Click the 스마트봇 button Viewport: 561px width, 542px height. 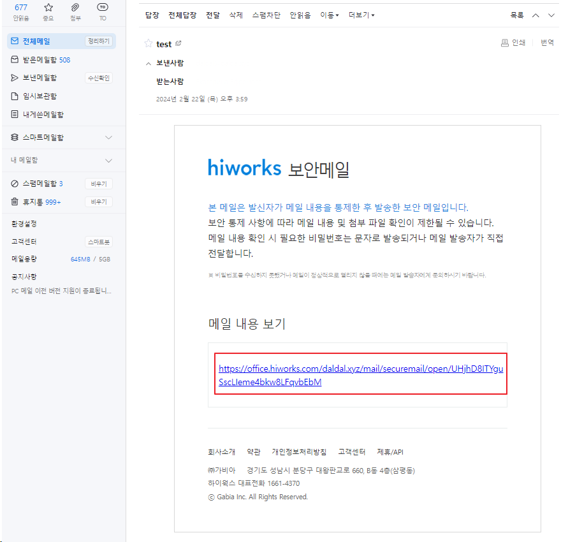click(99, 242)
